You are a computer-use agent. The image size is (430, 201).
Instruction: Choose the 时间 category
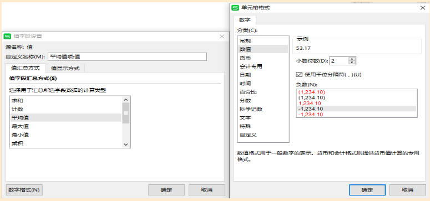point(263,84)
